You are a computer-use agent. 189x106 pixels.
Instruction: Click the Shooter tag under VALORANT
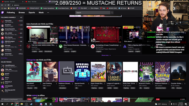tap(30, 88)
